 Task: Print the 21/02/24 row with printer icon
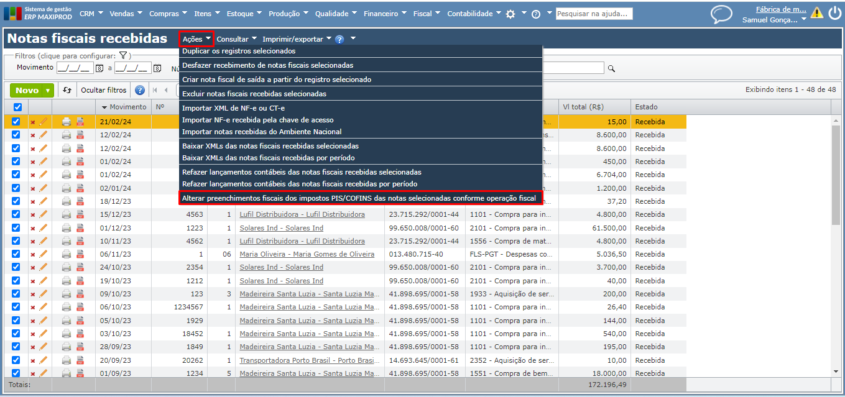67,122
